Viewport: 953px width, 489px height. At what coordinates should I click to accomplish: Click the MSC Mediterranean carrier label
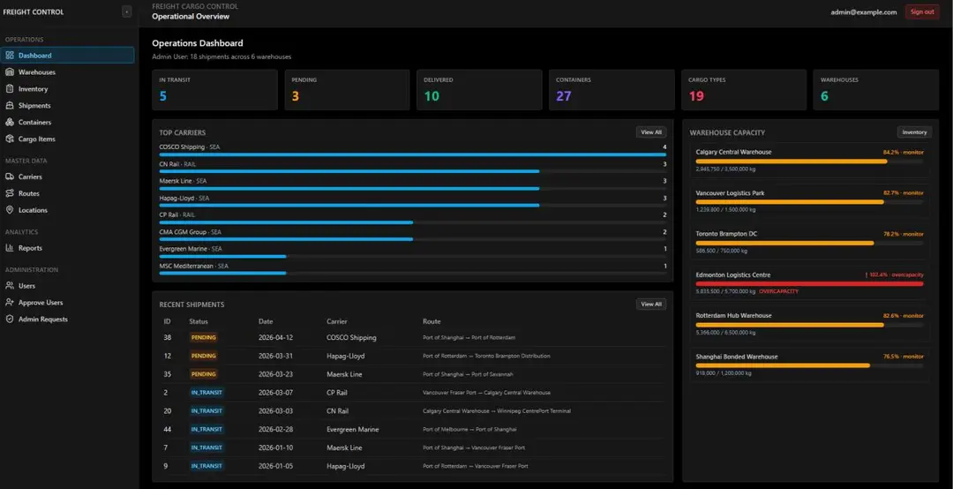(193, 266)
